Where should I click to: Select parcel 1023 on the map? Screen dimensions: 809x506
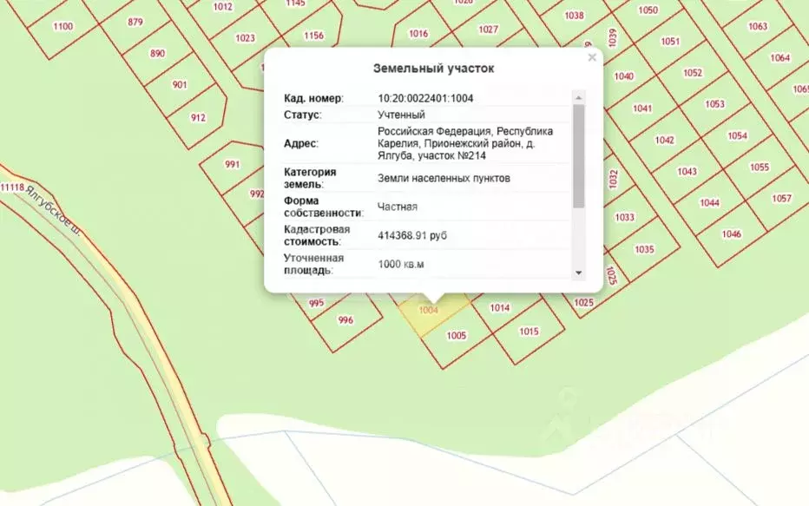point(245,38)
